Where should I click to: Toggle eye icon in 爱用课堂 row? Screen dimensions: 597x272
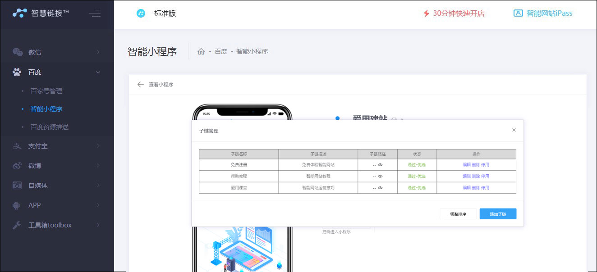(x=380, y=188)
